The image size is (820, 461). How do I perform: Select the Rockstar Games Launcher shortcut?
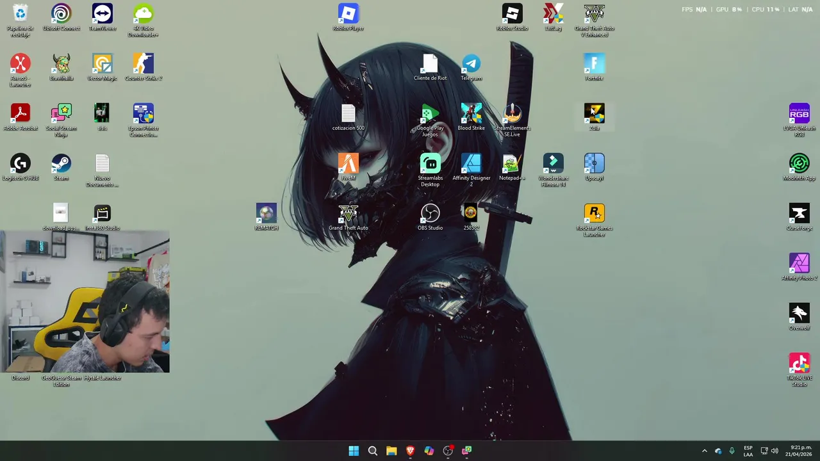tap(594, 220)
